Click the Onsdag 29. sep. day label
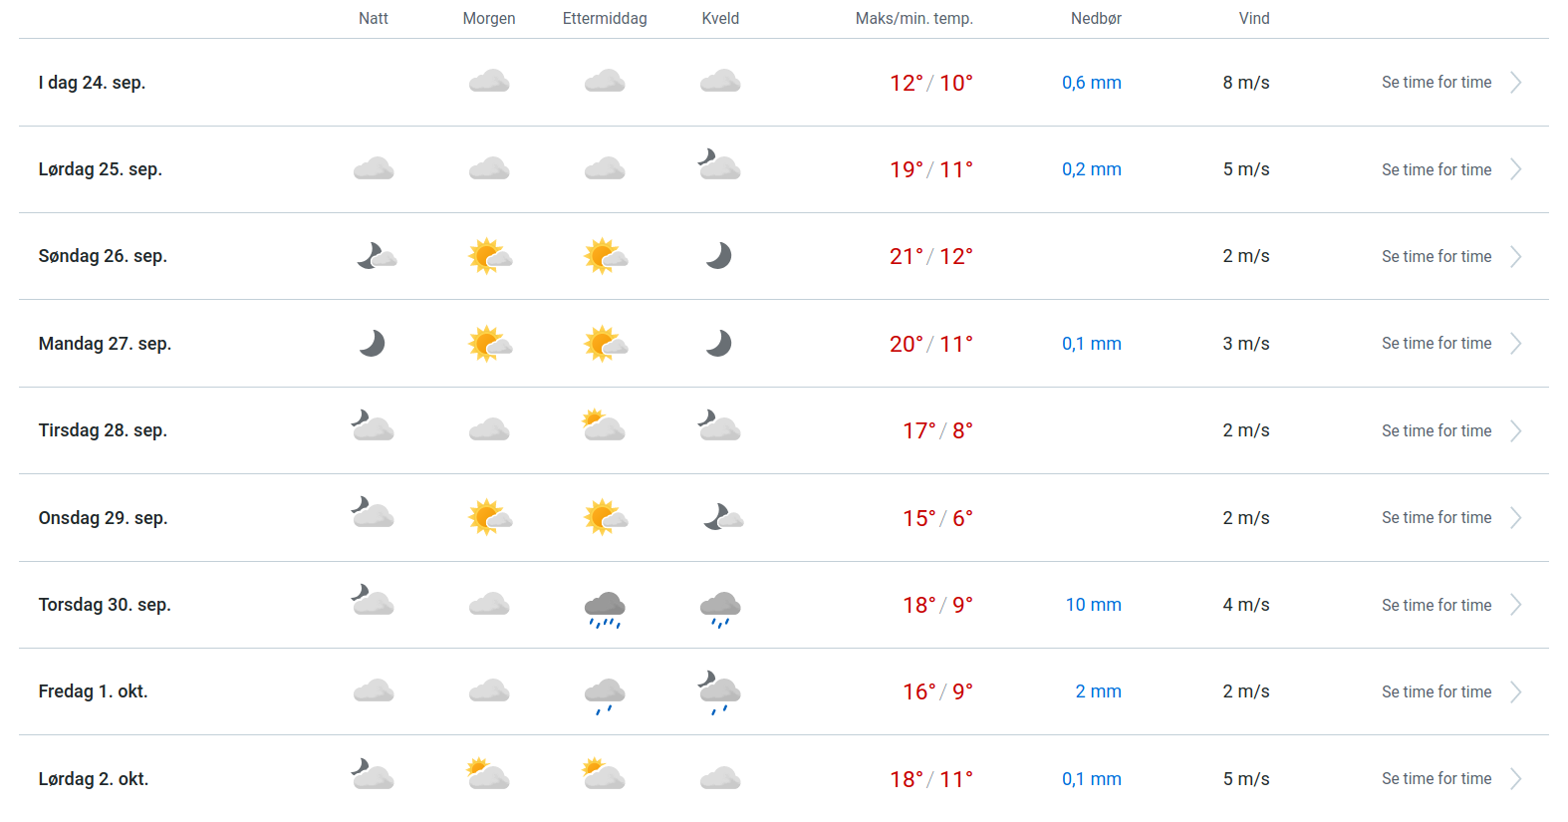The image size is (1568, 822). click(103, 518)
